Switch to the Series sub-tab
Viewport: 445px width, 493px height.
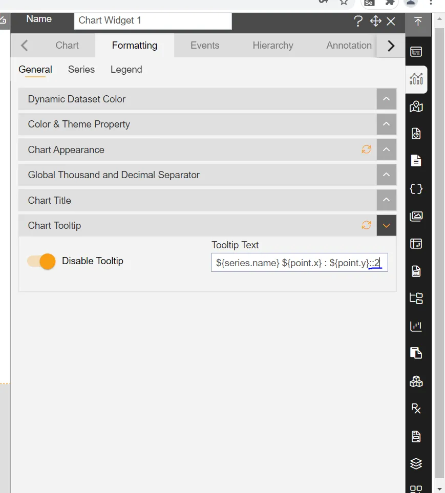point(81,70)
